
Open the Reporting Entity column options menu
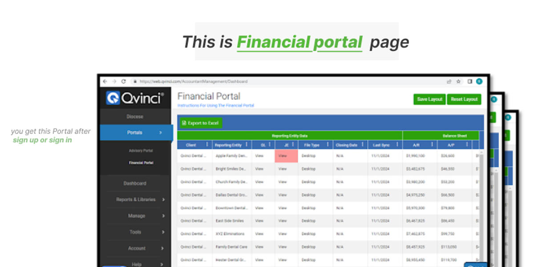(x=247, y=145)
